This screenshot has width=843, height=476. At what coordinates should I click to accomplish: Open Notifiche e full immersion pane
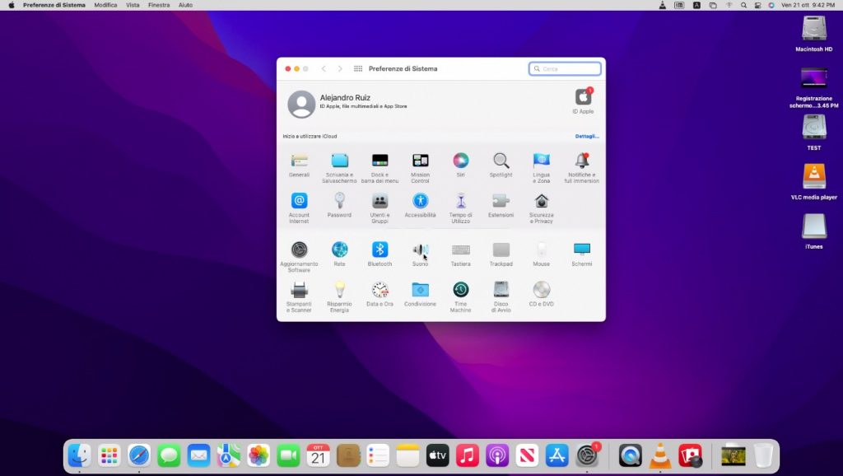click(581, 161)
